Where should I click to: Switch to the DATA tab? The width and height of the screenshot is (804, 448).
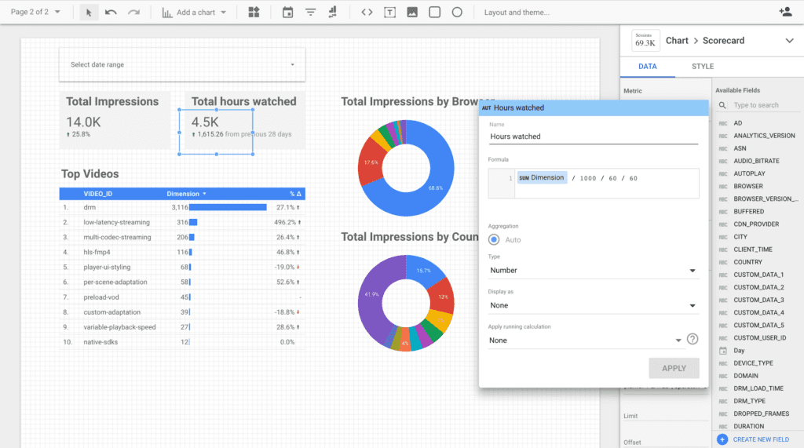pyautogui.click(x=648, y=67)
